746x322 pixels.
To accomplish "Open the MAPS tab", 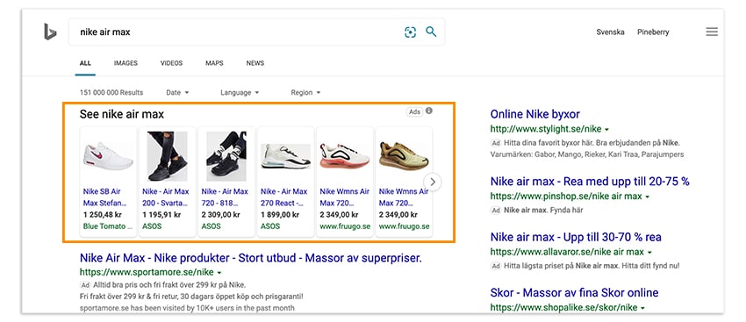I will [214, 63].
